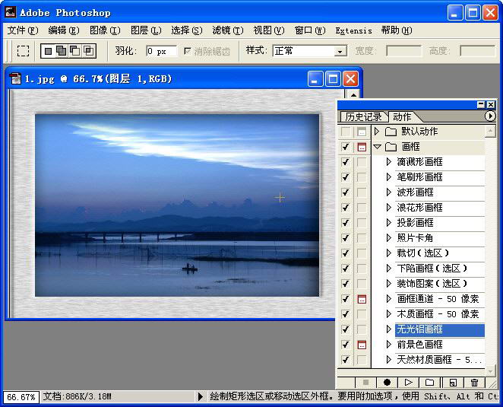The height and width of the screenshot is (407, 503).
Task: Delete action using the trash icon
Action: point(475,383)
